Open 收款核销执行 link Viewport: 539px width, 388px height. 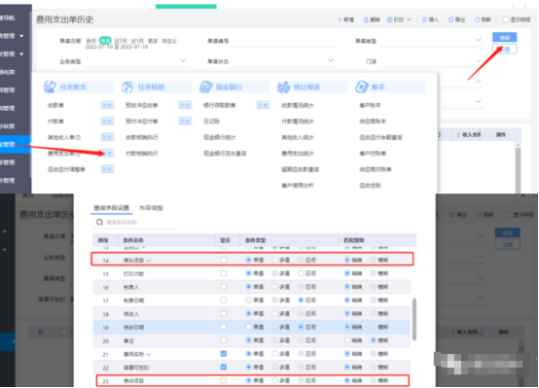tap(142, 137)
